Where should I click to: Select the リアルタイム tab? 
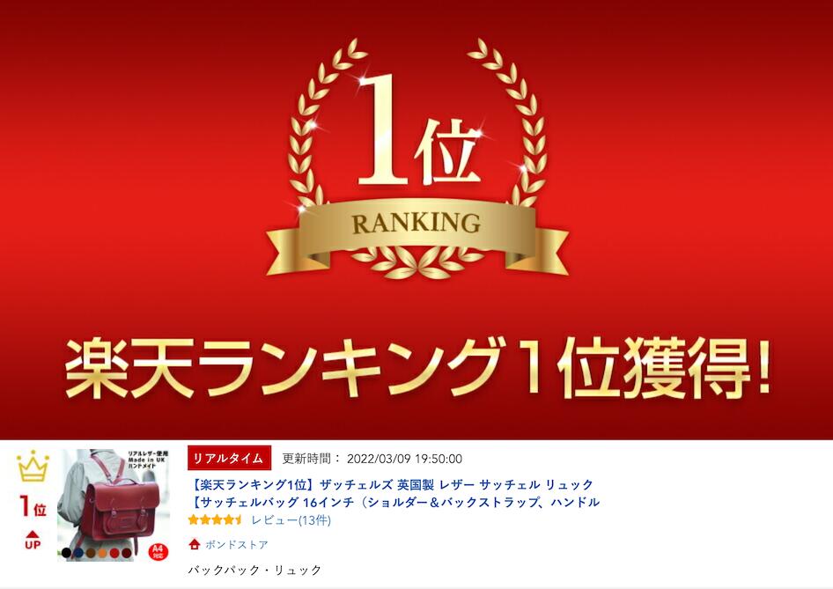(229, 459)
